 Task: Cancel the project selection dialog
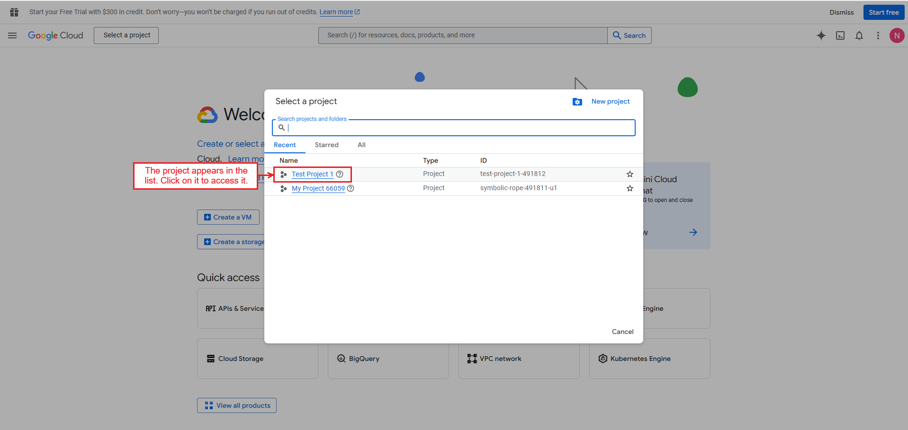[622, 332]
